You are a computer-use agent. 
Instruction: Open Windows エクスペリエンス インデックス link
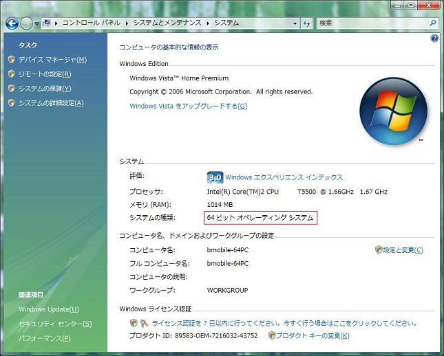[x=284, y=177]
